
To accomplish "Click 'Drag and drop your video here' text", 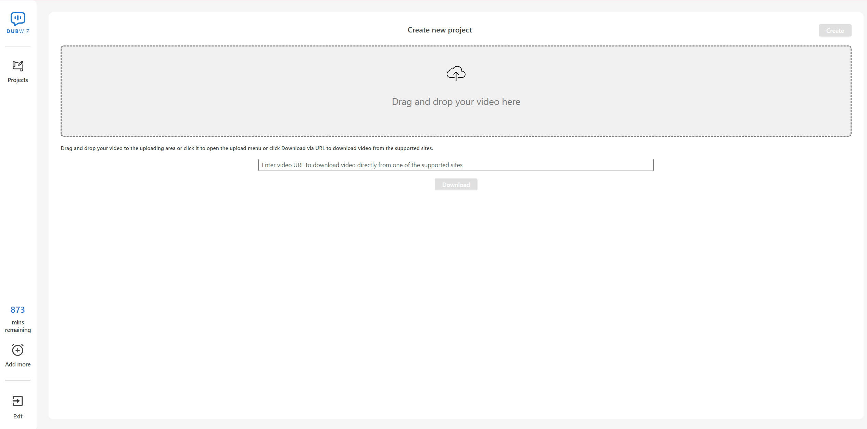I will [456, 102].
